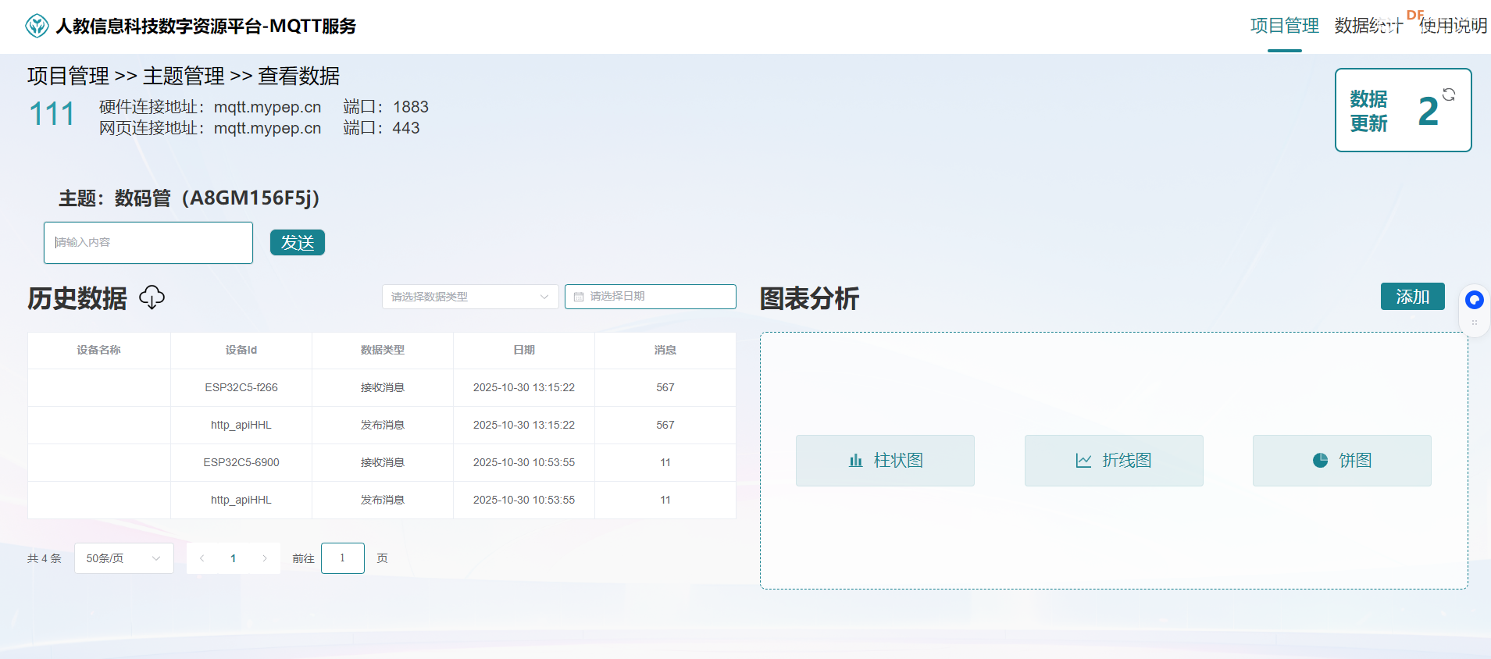Click the 消息 column header

(x=665, y=351)
